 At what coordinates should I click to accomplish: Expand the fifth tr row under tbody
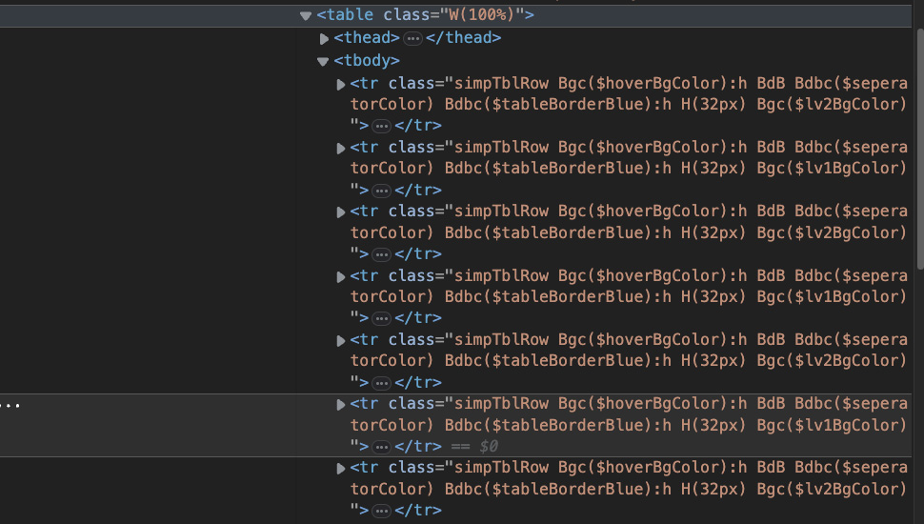pyautogui.click(x=341, y=341)
